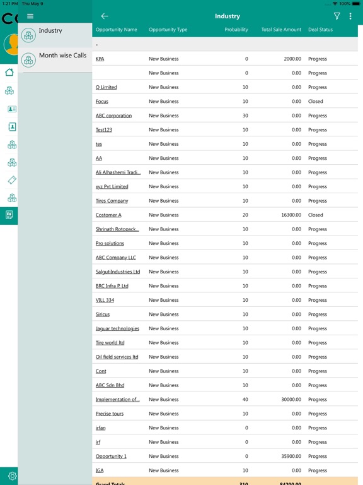Open the Shrinath Rotopack... opportunity

(117, 229)
